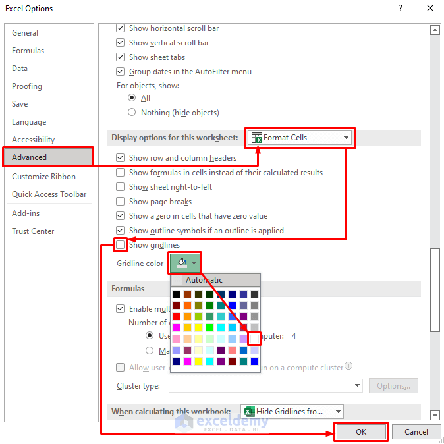Open Quick Access Toolbar category
This screenshot has width=444, height=444.
coord(49,194)
